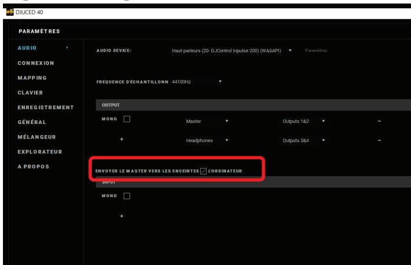This screenshot has width=411, height=265.
Task: Open the Mapping settings section
Action: click(x=32, y=78)
